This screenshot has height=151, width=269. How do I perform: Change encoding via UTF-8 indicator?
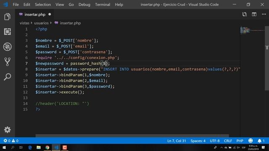coord(215,141)
